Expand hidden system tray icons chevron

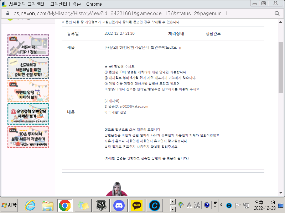pos(222,205)
